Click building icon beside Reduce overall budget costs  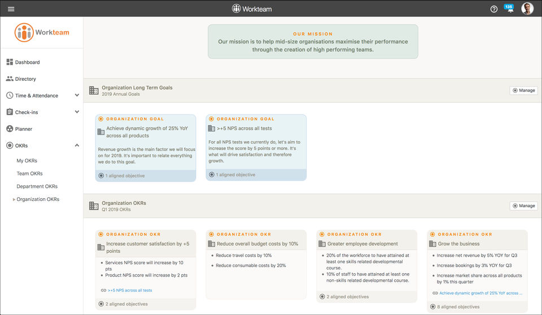[212, 244]
